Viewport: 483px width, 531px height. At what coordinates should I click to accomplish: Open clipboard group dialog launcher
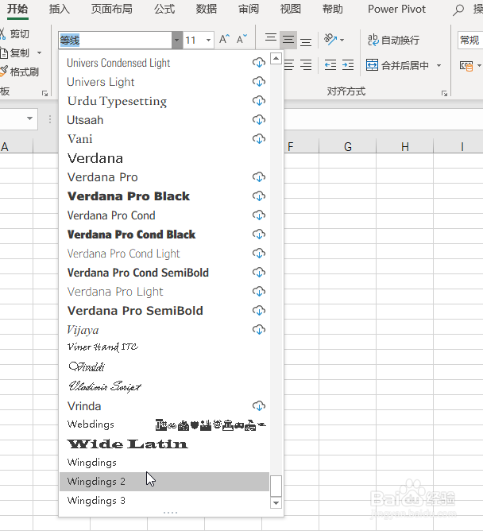point(44,94)
